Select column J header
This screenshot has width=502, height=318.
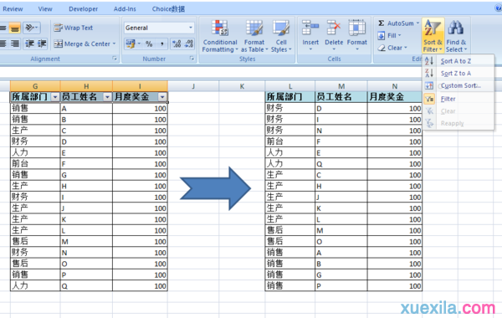pos(193,86)
